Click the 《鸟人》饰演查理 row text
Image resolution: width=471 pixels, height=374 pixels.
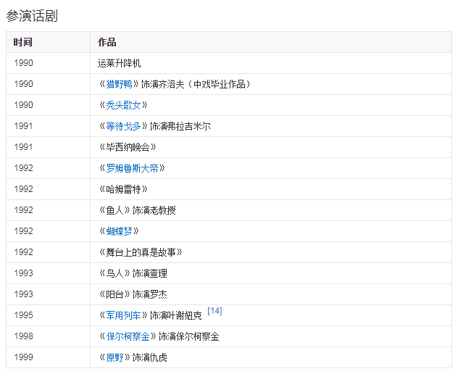coord(133,273)
